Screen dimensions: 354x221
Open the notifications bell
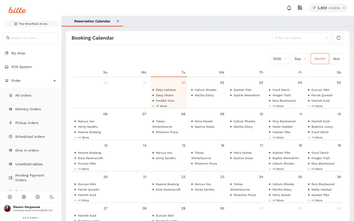[x=289, y=8]
